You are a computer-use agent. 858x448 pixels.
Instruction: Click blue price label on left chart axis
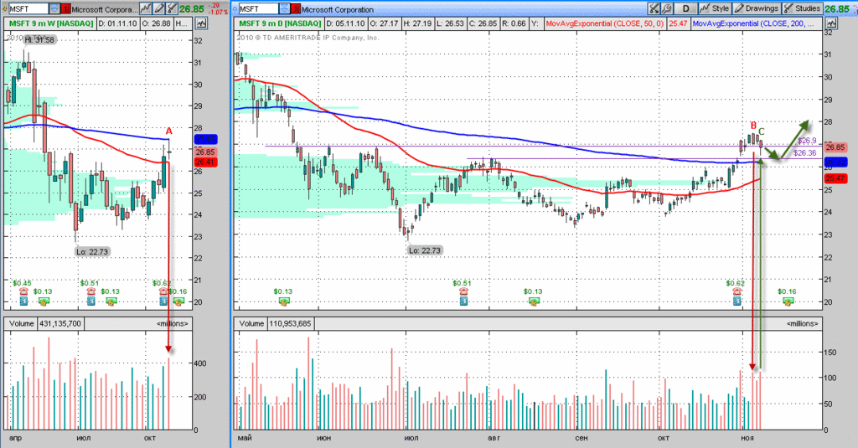point(204,140)
